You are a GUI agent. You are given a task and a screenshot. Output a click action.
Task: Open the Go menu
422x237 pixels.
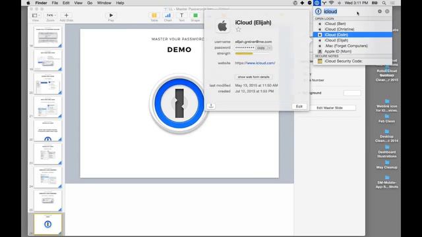(x=90, y=3)
